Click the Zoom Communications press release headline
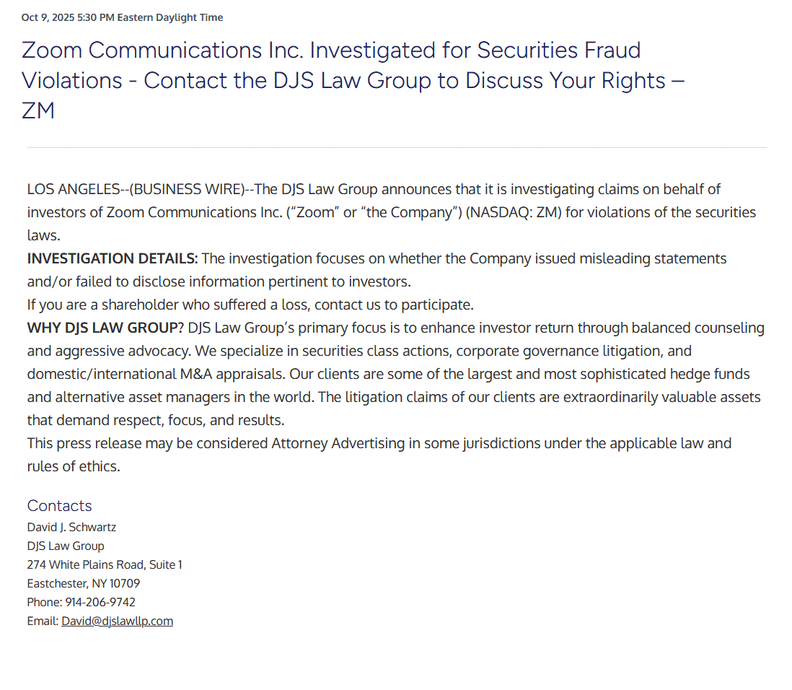The image size is (792, 690). pos(330,65)
